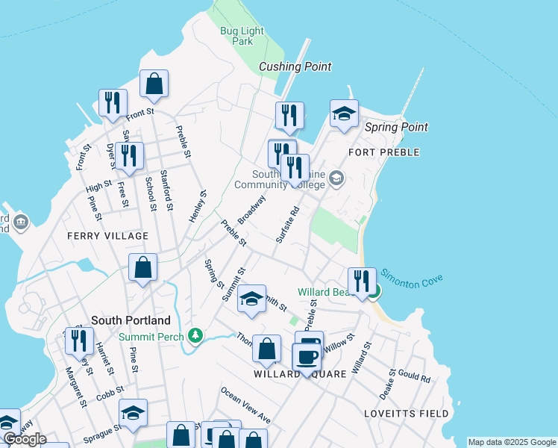558x448 pixels.
Task: Click the gray museum pin on the west waterfront
Action: click(x=21, y=222)
